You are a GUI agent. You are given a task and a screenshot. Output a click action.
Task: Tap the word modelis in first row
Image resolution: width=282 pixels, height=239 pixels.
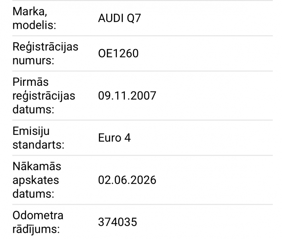pyautogui.click(x=34, y=25)
